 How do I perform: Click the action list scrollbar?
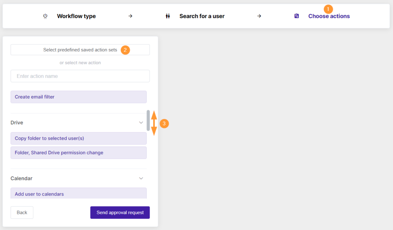pos(149,121)
